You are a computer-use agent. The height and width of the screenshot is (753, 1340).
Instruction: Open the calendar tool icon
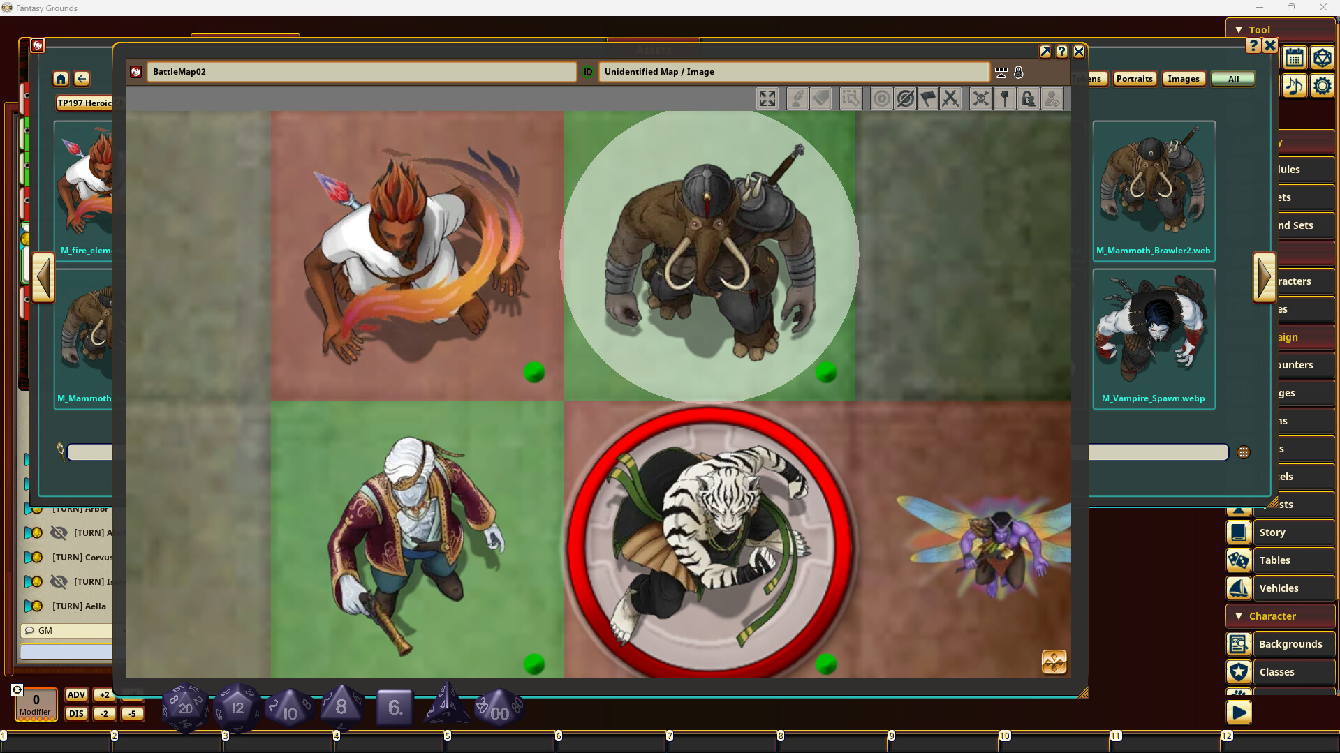(x=1295, y=58)
